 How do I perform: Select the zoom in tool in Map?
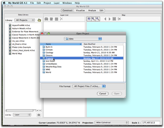(x=93, y=19)
